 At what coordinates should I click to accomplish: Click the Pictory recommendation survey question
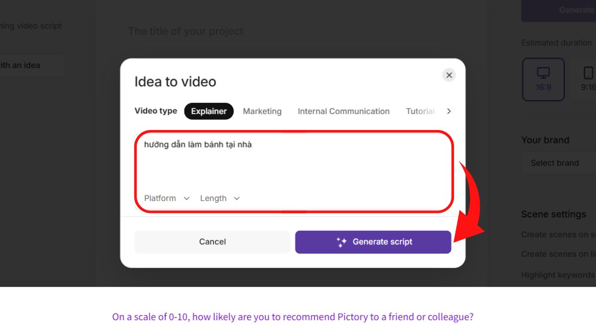tap(293, 317)
